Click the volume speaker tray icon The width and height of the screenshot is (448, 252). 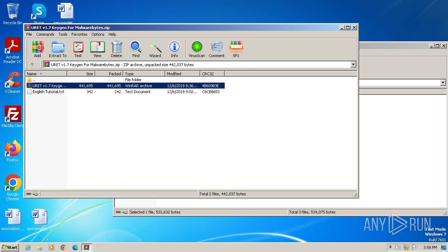398,247
